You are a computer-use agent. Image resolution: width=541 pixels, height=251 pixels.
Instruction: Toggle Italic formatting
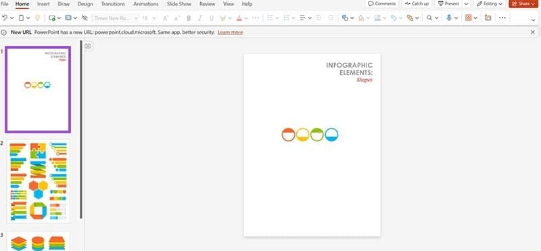coord(199,18)
